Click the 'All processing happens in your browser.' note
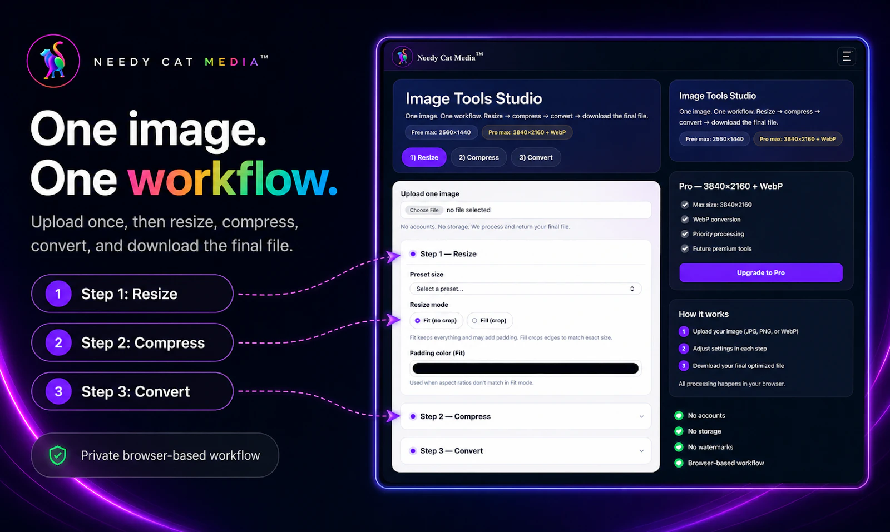The width and height of the screenshot is (890, 532). point(731,384)
